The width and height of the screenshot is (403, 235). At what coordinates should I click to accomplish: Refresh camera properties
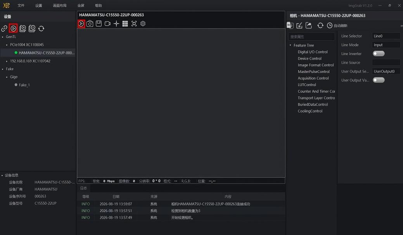point(320,26)
